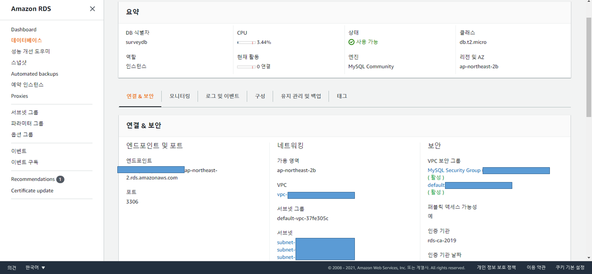Click the 현재 활동 connections bar
The width and height of the screenshot is (592, 274).
[x=246, y=67]
